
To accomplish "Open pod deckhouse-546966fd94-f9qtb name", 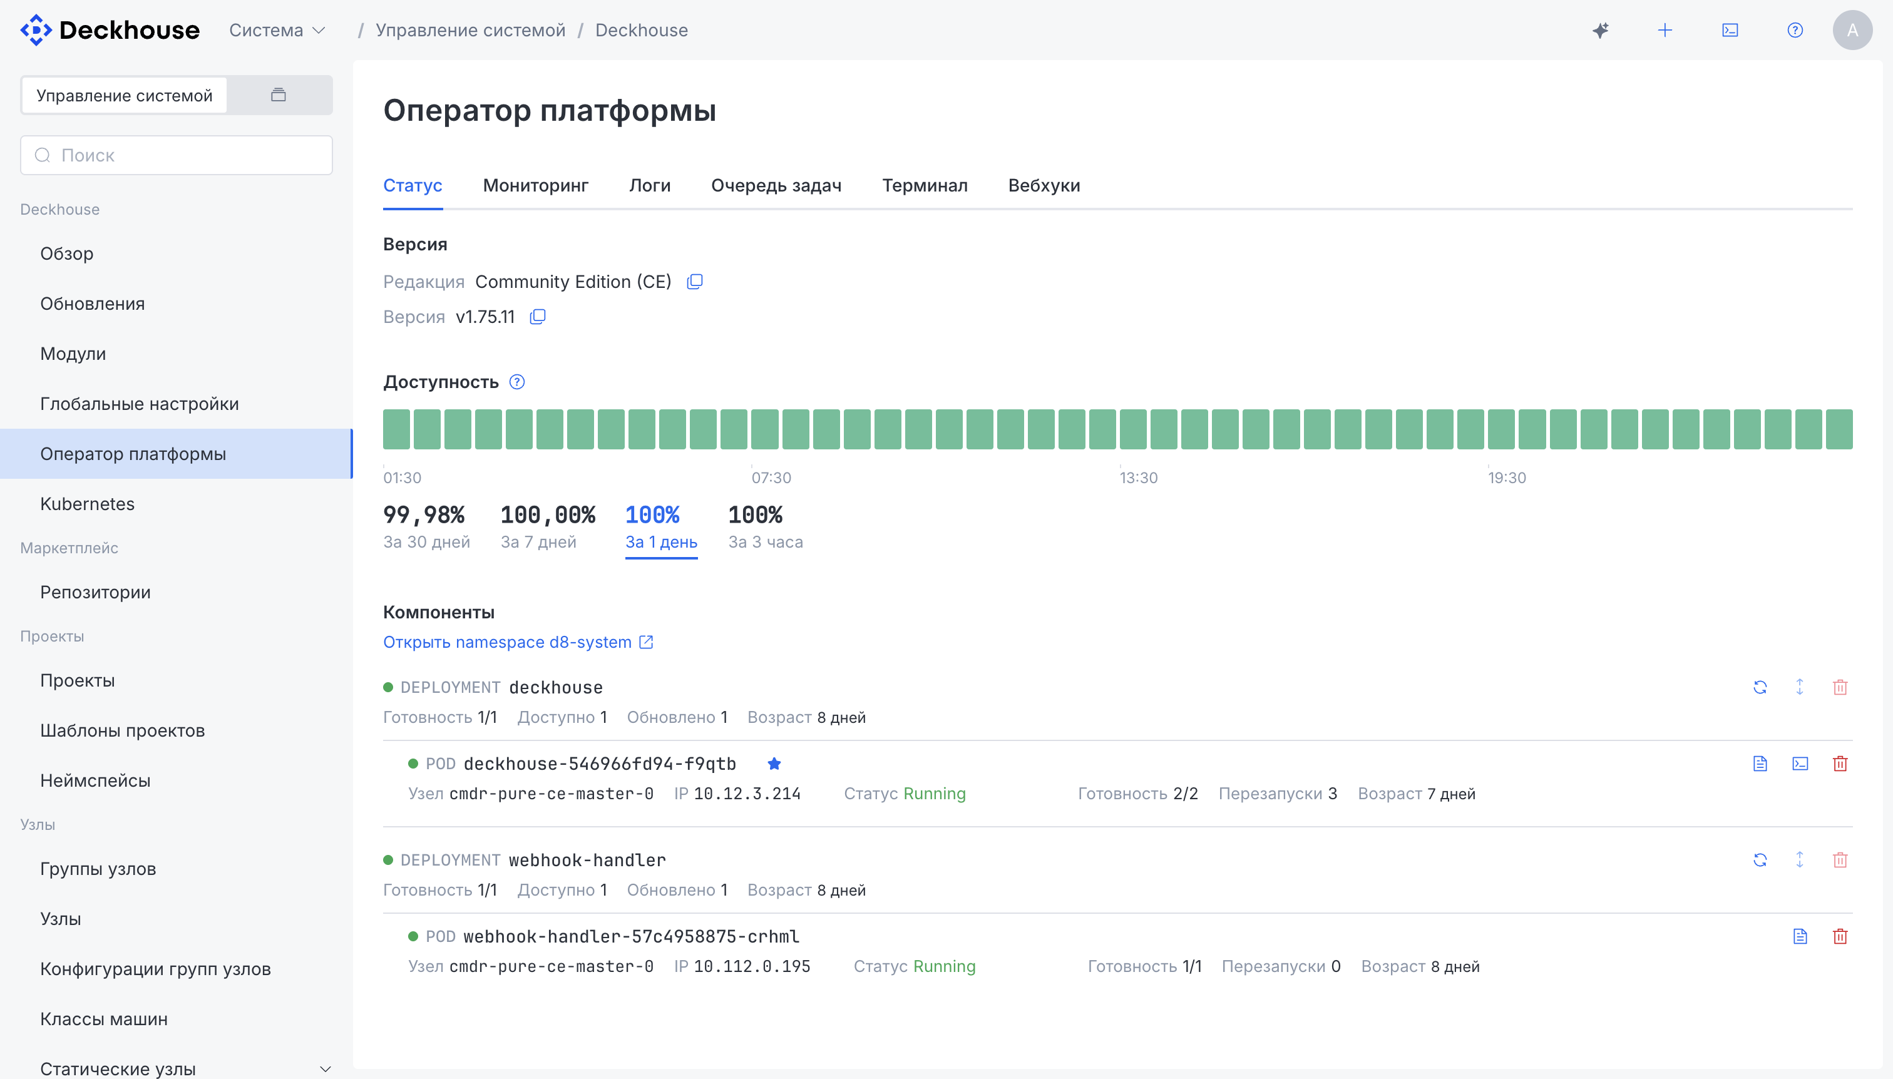I will tap(599, 764).
